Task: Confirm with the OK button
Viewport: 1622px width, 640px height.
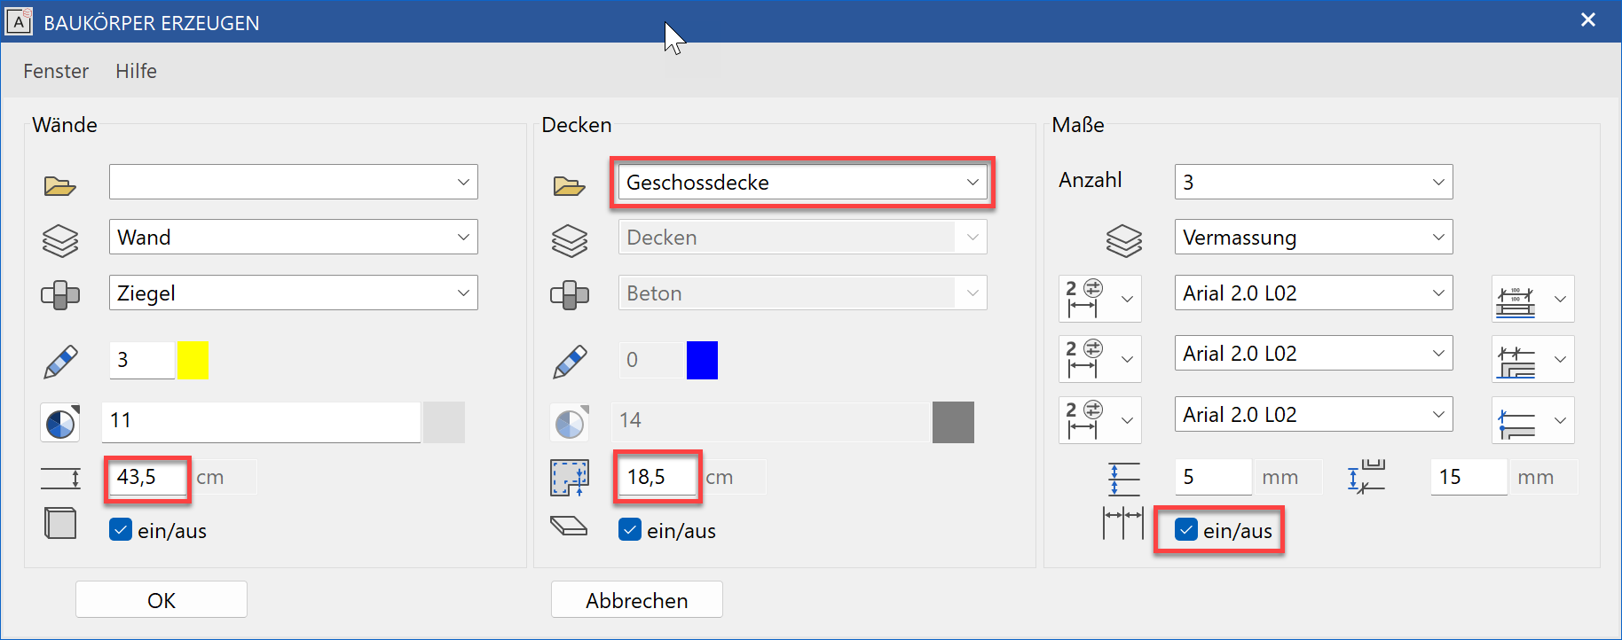Action: tap(161, 600)
